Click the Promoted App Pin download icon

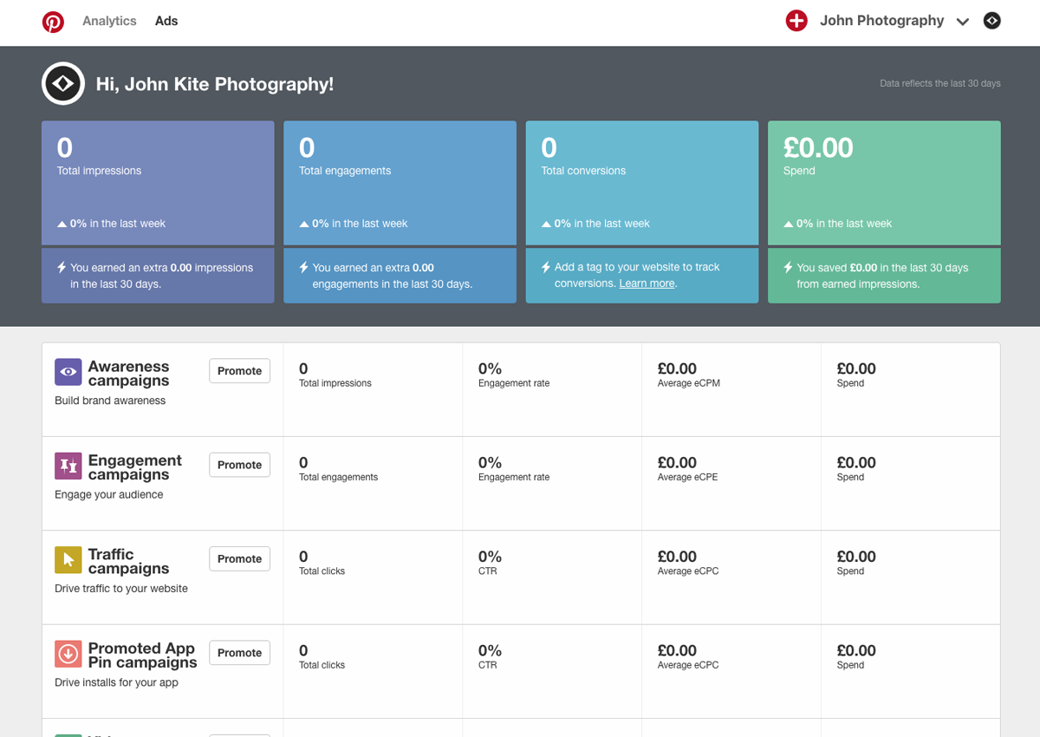pyautogui.click(x=68, y=654)
